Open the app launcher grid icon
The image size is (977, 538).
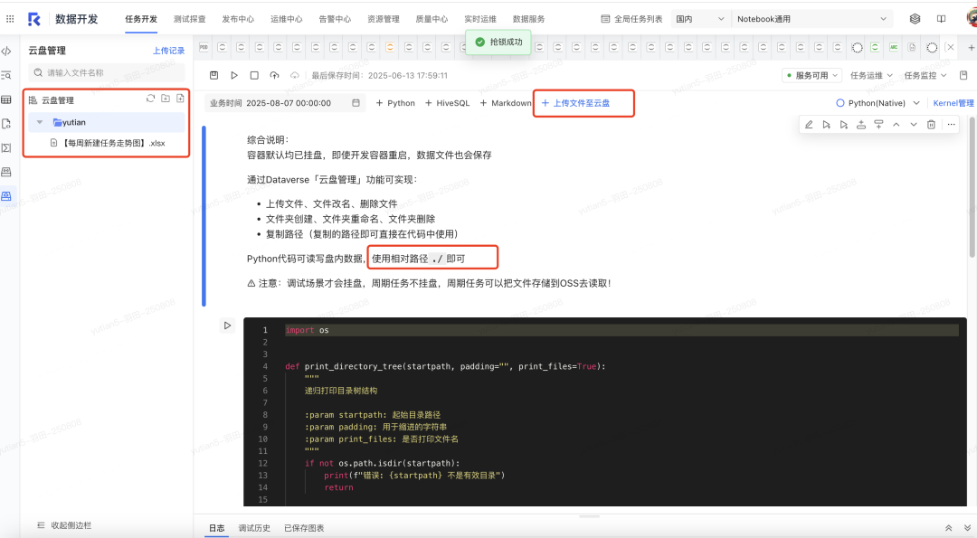tap(10, 19)
